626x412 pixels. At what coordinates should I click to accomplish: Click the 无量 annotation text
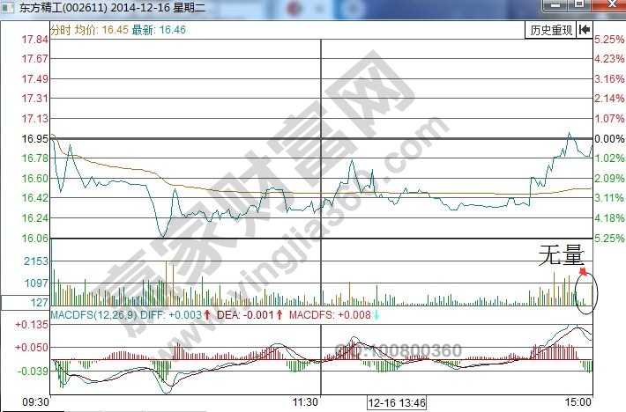(x=562, y=256)
